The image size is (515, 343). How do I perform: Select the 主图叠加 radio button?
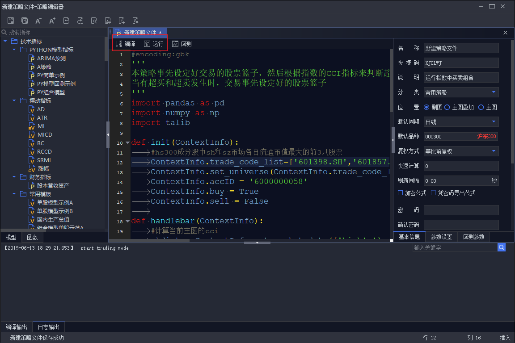(447, 107)
